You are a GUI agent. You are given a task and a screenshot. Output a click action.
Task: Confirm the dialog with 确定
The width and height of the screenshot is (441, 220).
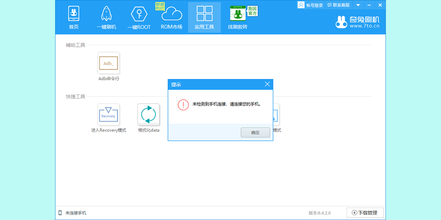pos(255,132)
